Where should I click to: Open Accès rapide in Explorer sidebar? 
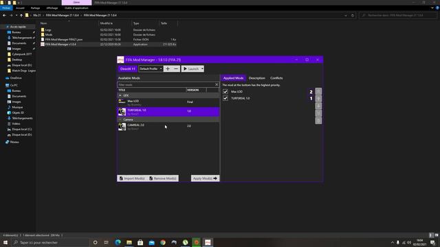pos(18,27)
